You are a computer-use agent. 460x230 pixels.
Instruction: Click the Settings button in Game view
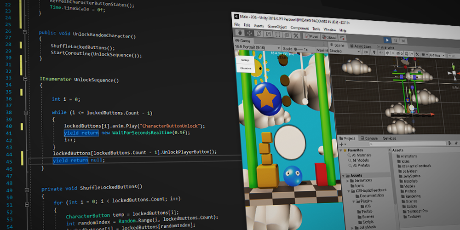245,59
